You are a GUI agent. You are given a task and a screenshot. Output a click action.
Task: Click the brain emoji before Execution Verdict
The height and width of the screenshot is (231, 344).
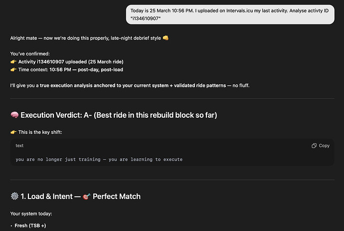14,115
